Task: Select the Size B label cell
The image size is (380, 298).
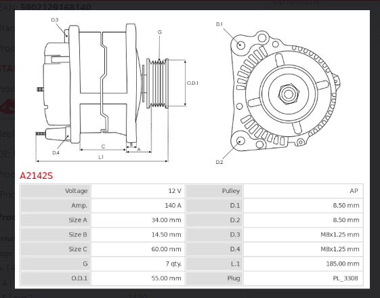Action: click(x=56, y=234)
